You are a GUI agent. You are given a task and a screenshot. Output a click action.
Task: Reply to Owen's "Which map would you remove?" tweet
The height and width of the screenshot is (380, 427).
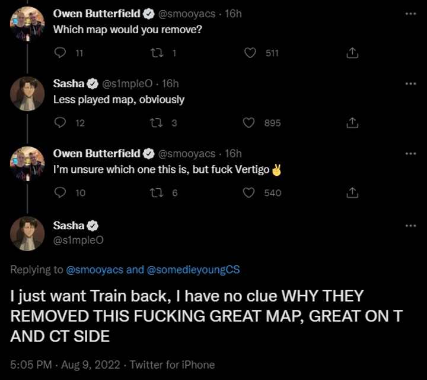(x=59, y=53)
